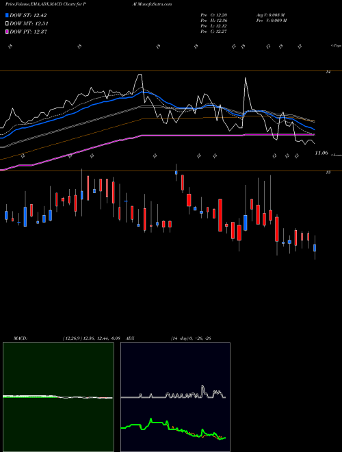Open the ADX indicator chart panel
Screen dimensions: 342x452
coord(175,397)
